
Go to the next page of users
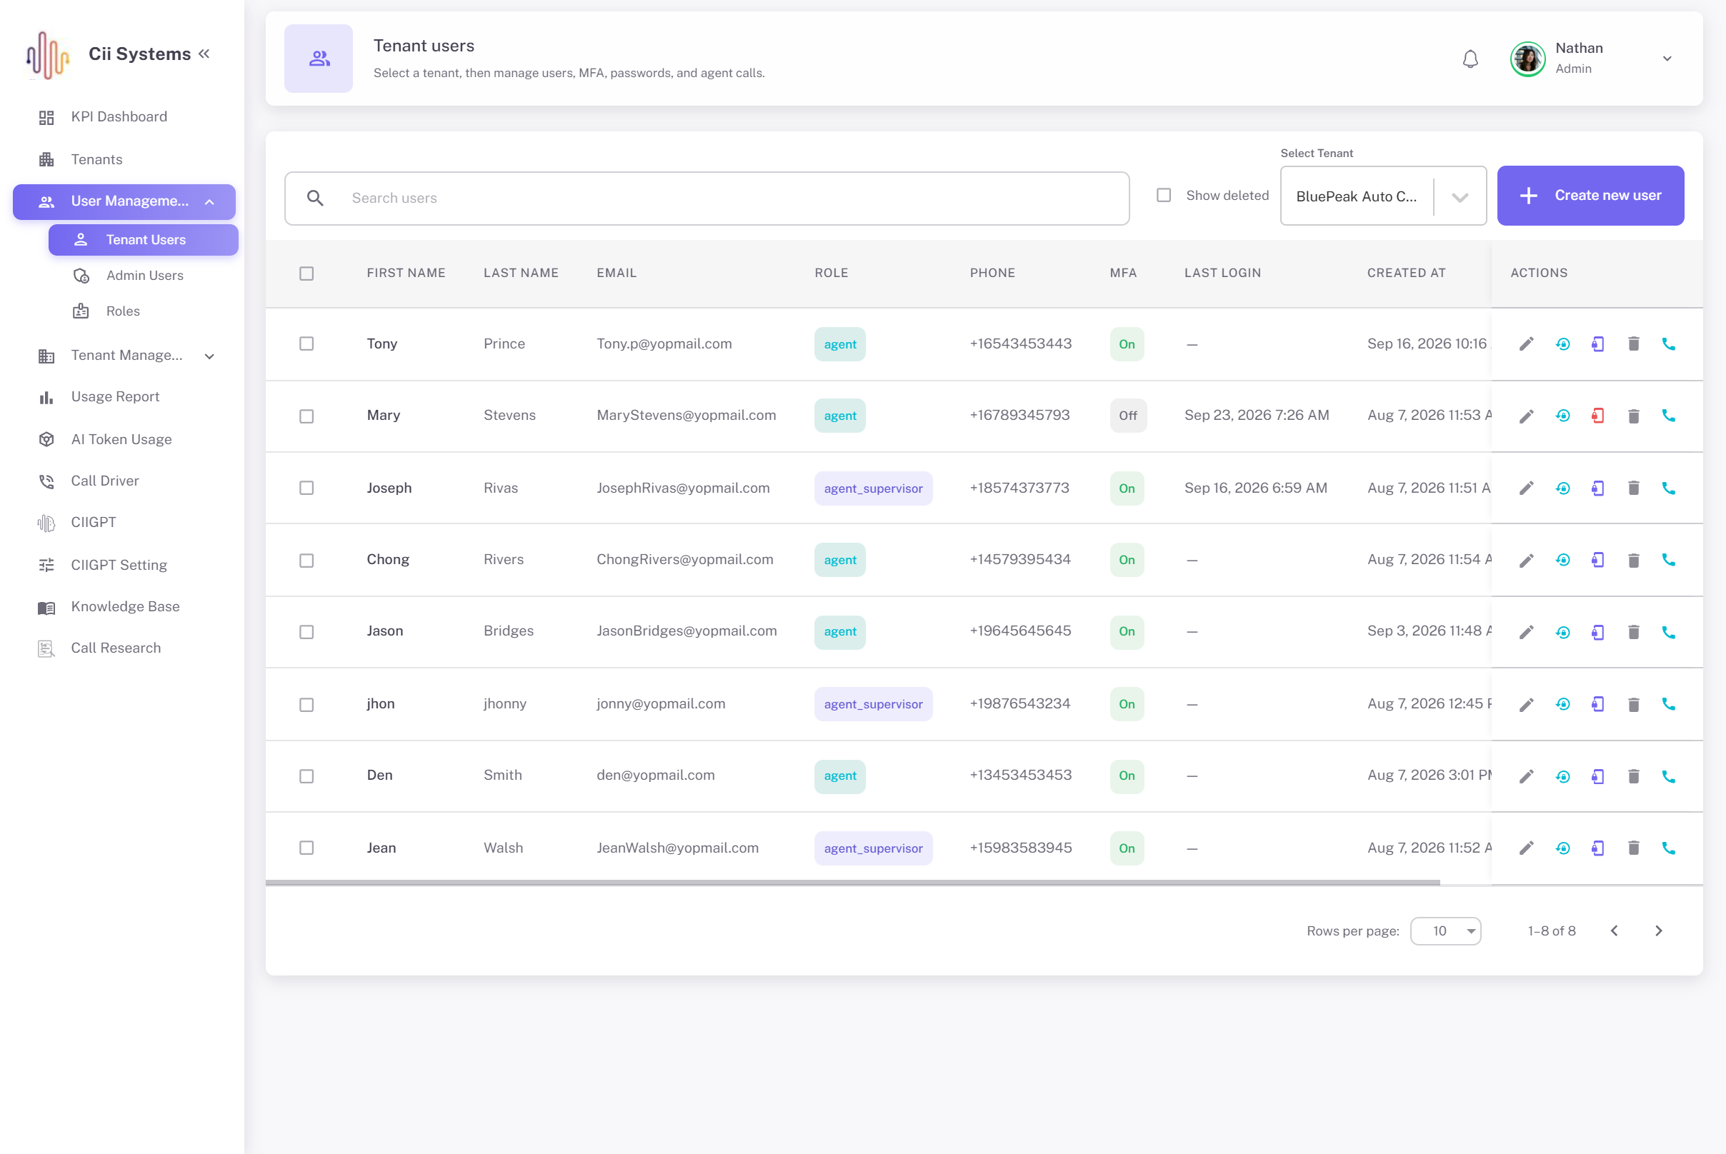tap(1658, 931)
